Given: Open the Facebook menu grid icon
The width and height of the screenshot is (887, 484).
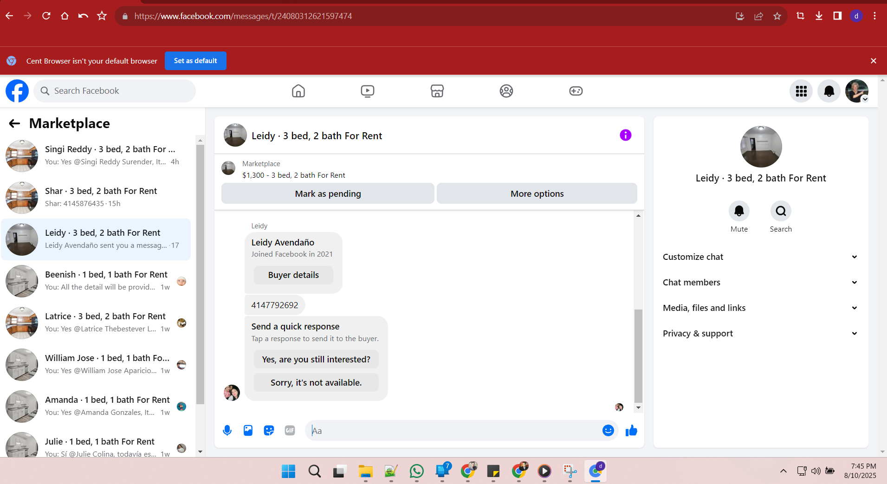Looking at the screenshot, I should (801, 91).
